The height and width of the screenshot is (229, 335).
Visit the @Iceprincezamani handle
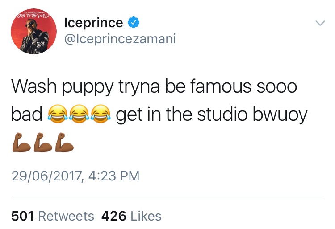point(120,39)
